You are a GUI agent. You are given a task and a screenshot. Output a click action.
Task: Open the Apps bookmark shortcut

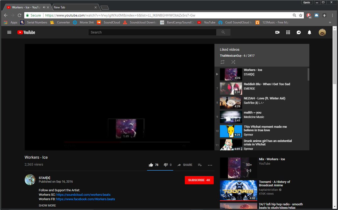coord(10,22)
